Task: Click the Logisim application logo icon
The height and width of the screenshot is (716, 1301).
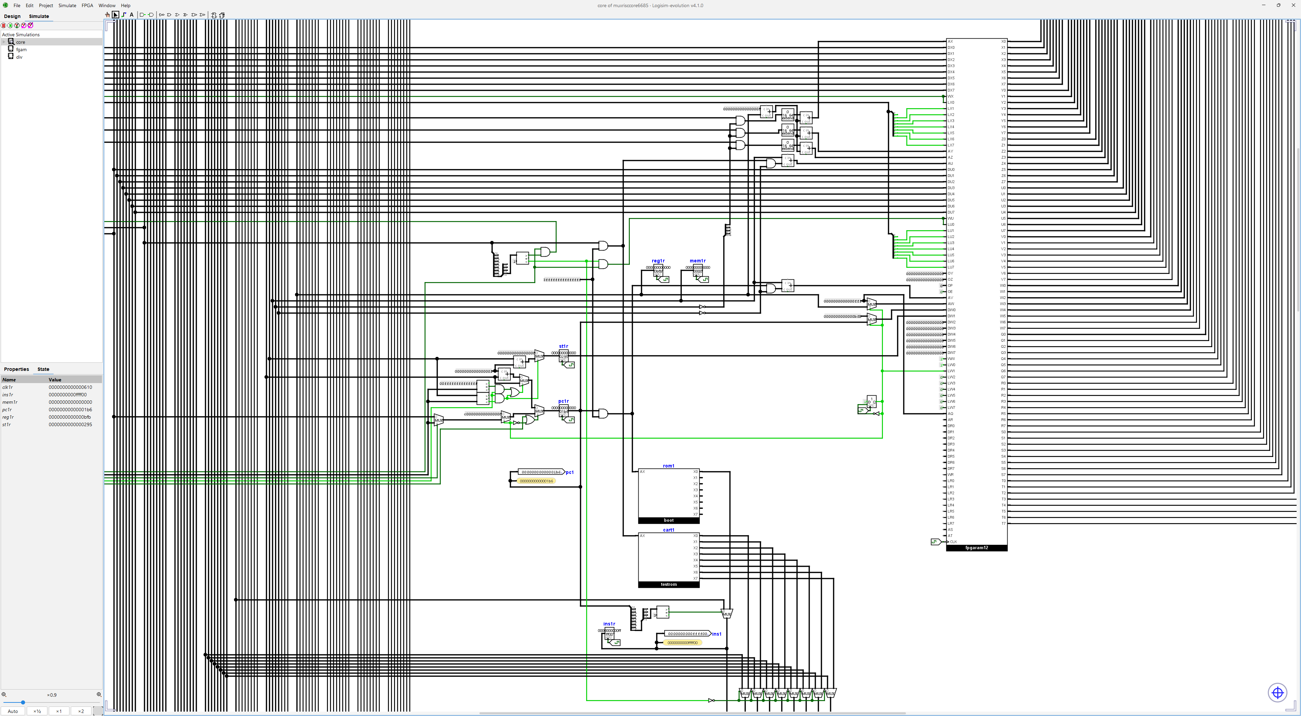Action: click(5, 5)
